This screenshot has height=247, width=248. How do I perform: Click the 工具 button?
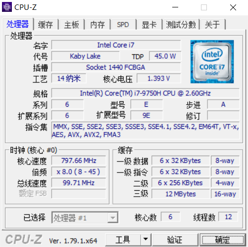[x=123, y=240]
